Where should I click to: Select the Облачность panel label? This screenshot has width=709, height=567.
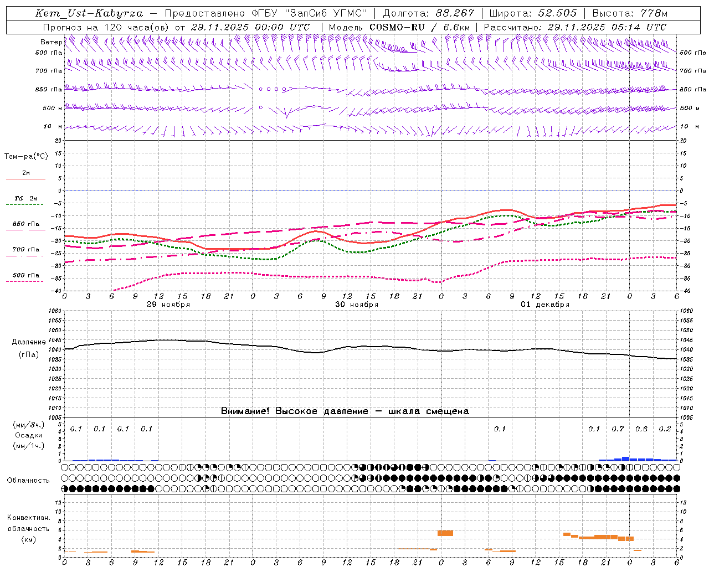click(28, 481)
